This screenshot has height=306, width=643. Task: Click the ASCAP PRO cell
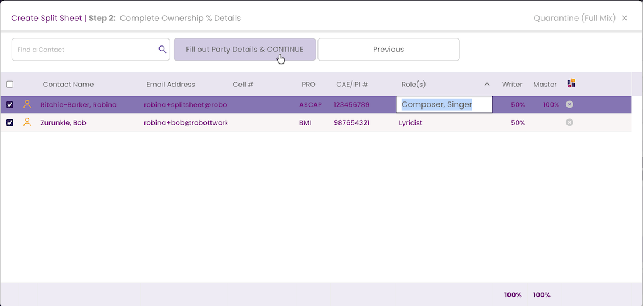tap(310, 105)
